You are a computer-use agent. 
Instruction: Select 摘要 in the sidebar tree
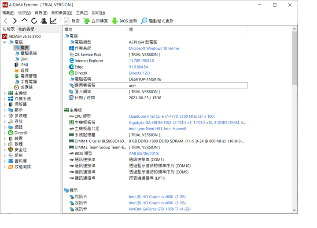(x=22, y=47)
